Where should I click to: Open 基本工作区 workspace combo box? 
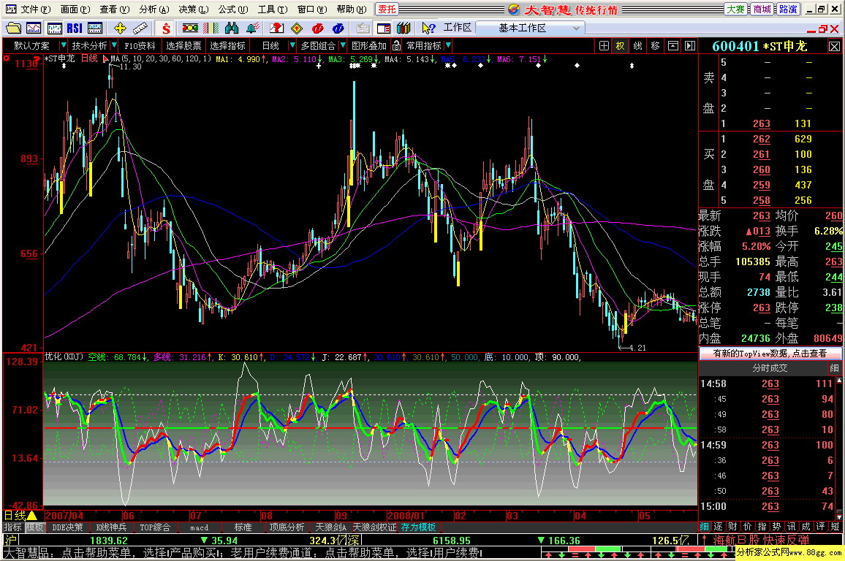click(530, 28)
